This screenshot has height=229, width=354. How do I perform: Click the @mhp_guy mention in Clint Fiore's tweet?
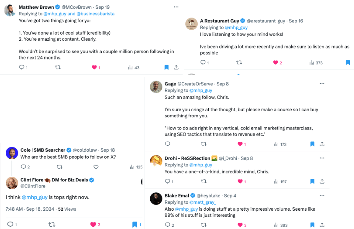[34, 197]
